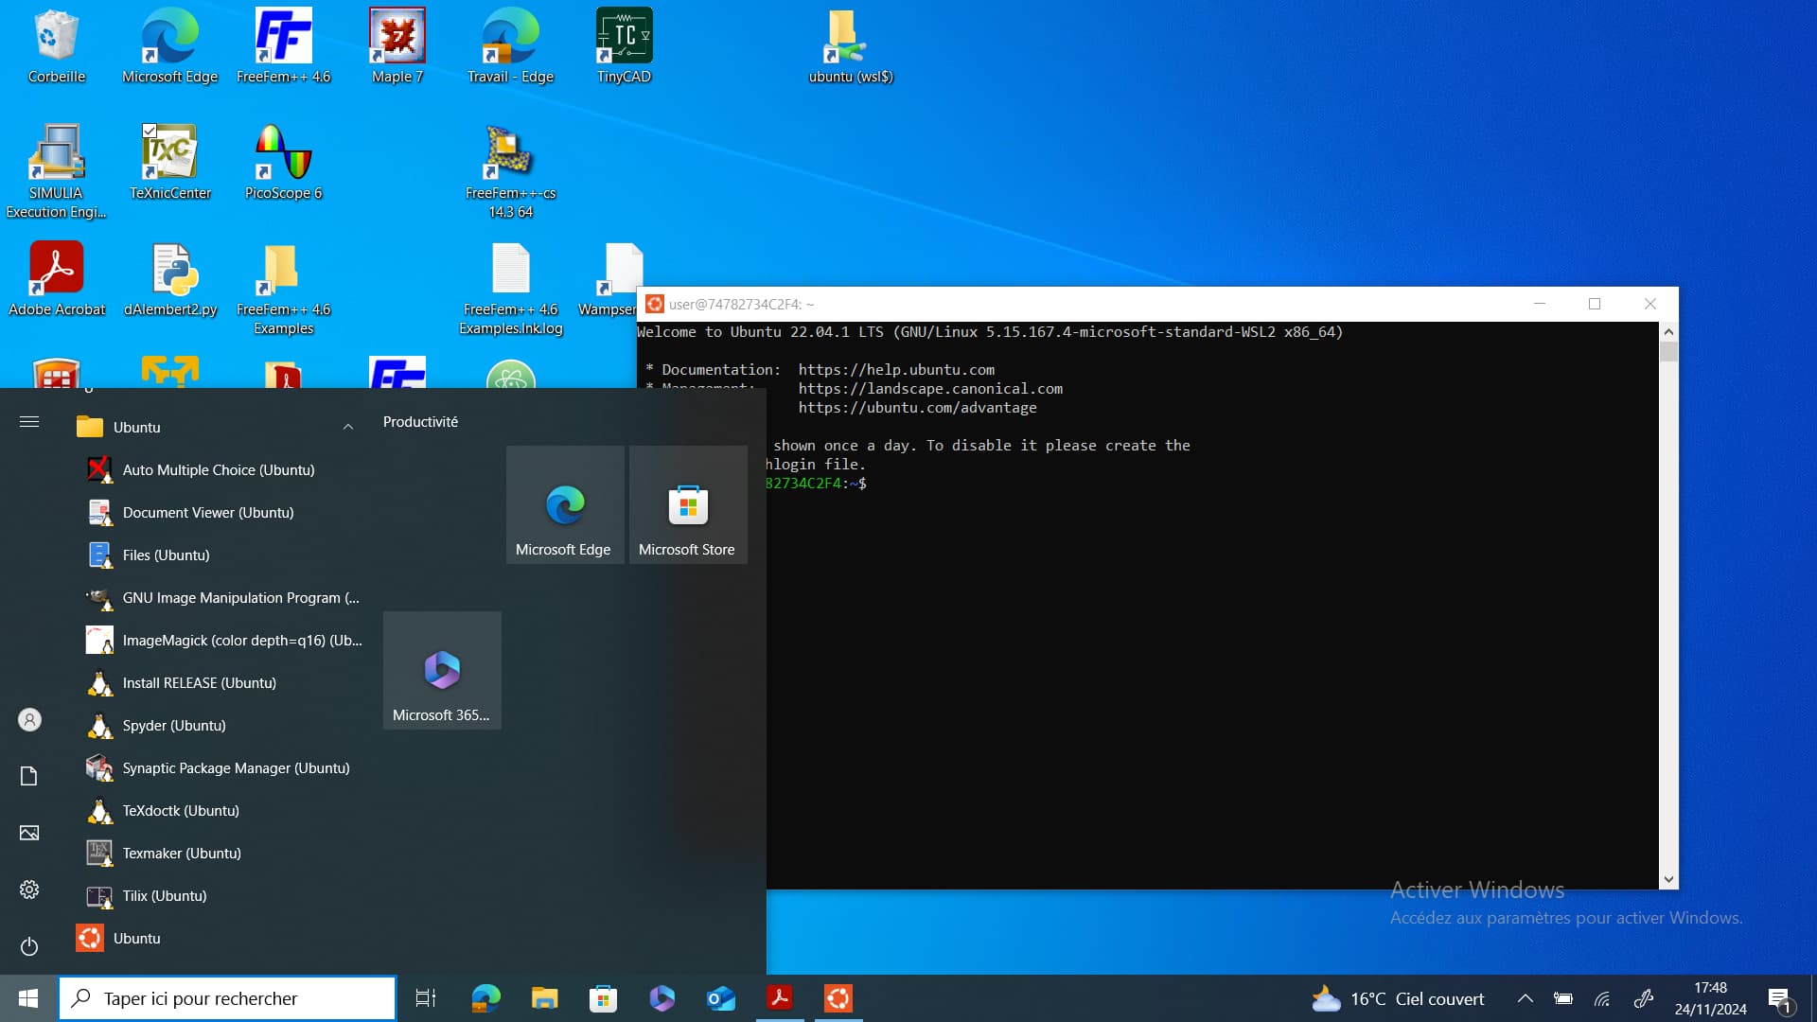Image resolution: width=1817 pixels, height=1022 pixels.
Task: Open user account icon in Start menu
Action: point(29,720)
